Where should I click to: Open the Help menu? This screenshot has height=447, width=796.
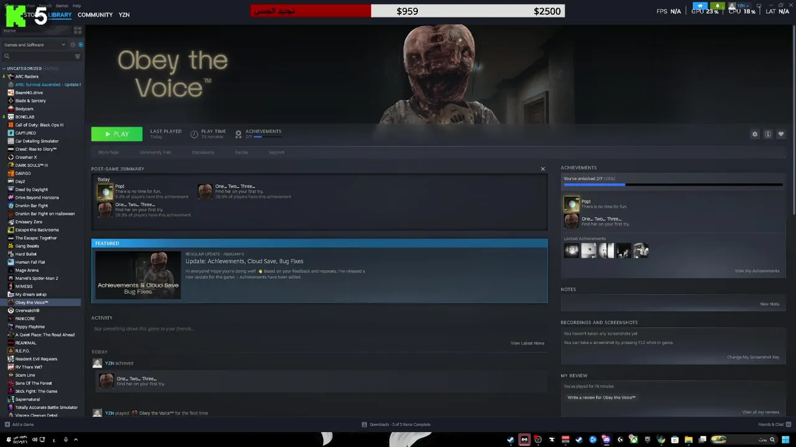pos(76,6)
